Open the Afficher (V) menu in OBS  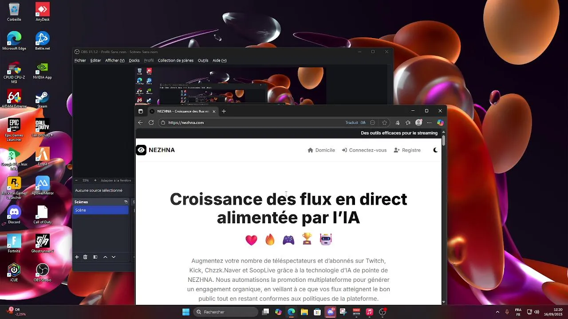(114, 61)
